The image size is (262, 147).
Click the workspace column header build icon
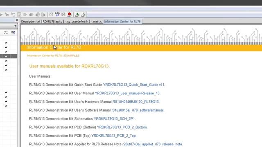(13, 32)
